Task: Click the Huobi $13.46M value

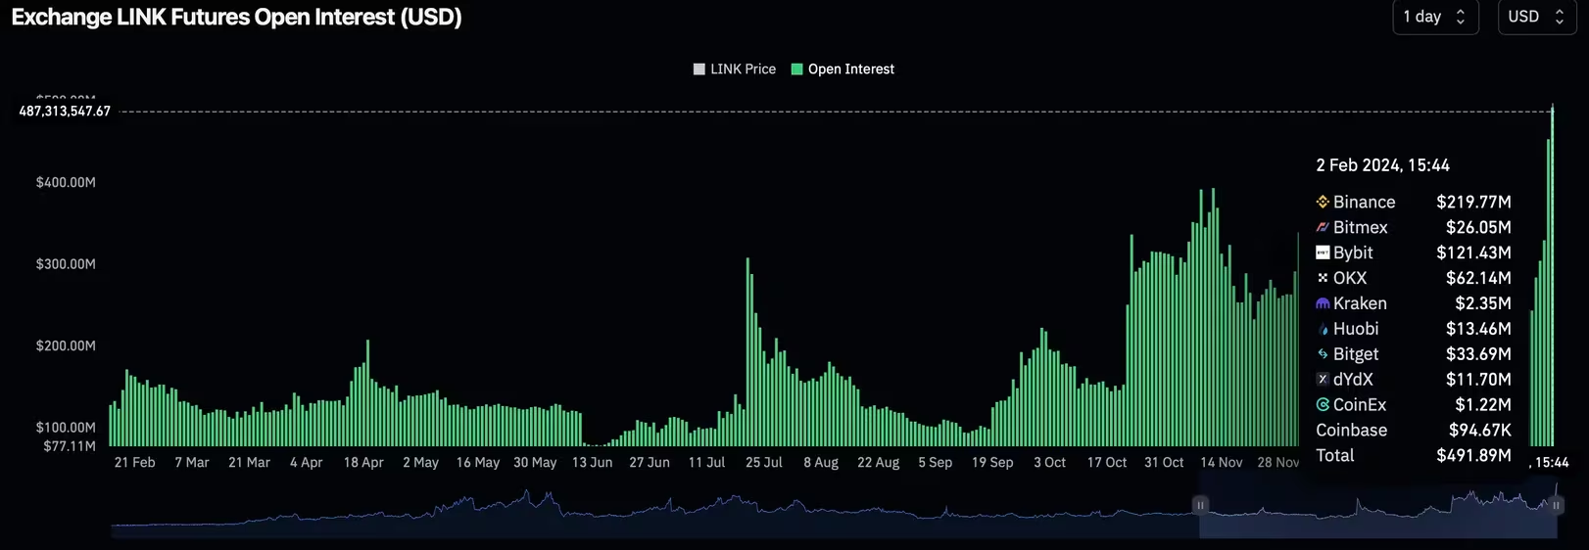Action: [x=1478, y=329]
